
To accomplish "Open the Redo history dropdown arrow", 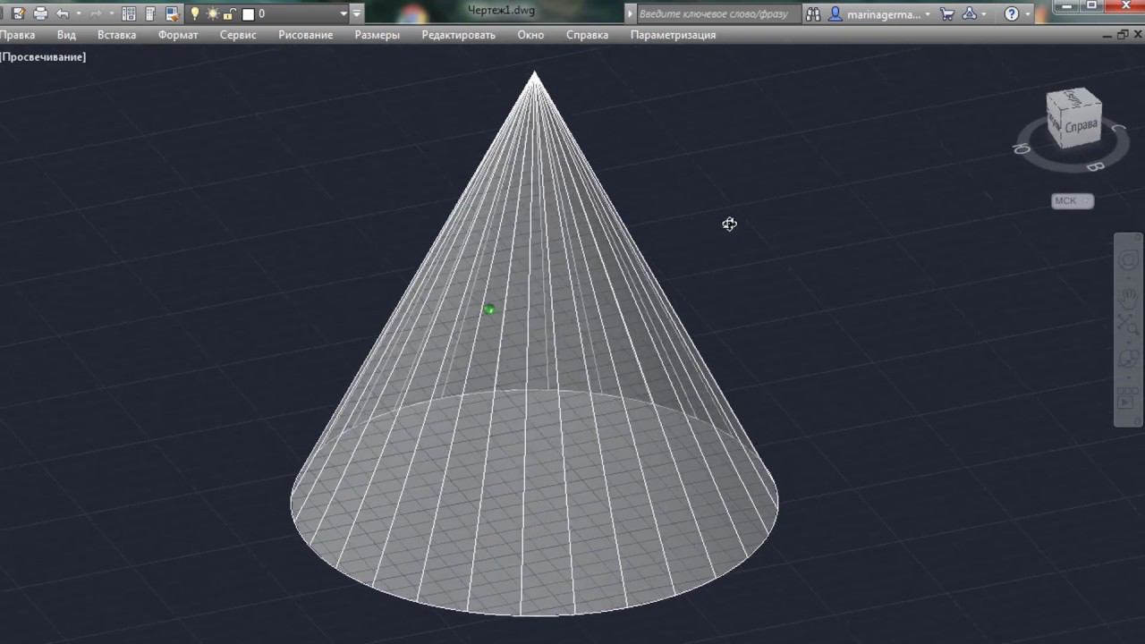I will (111, 13).
